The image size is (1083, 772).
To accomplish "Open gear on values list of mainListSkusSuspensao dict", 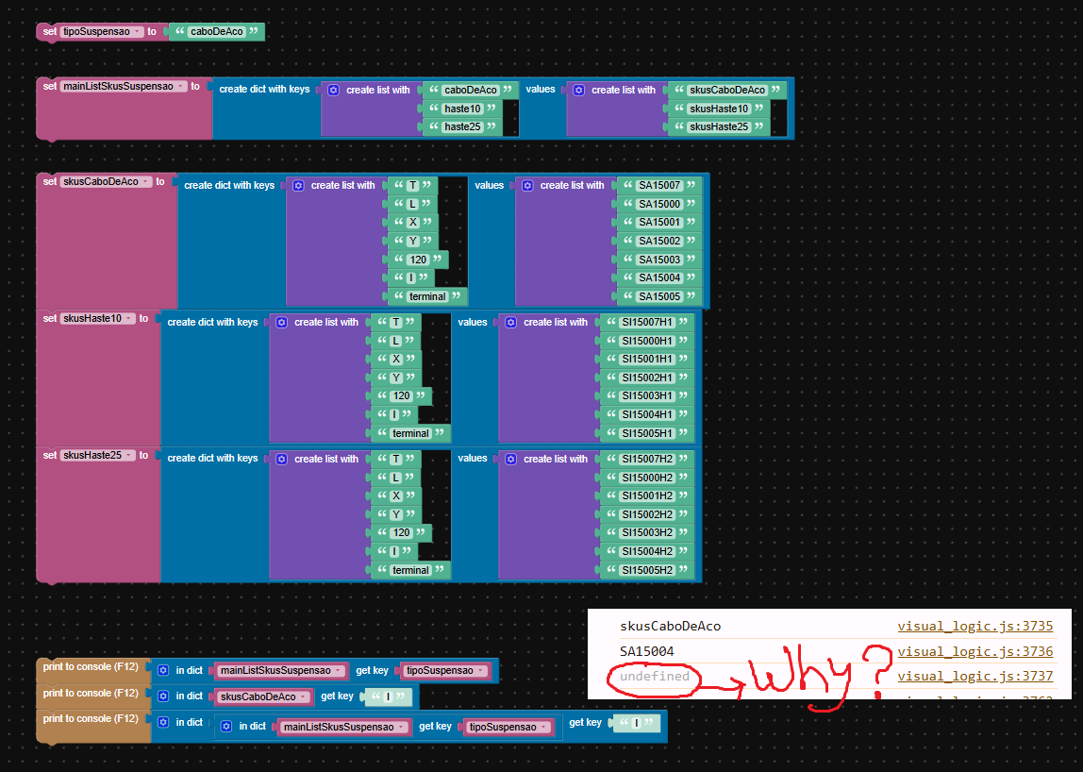I will (579, 91).
